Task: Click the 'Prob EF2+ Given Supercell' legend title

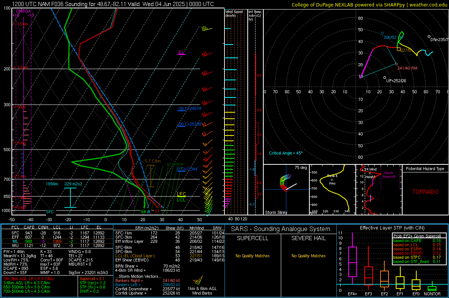Action: pos(417,236)
